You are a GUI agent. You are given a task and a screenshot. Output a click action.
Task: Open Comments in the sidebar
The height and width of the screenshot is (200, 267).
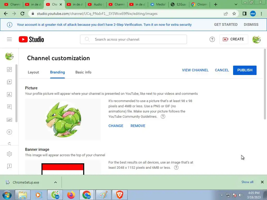9,107
